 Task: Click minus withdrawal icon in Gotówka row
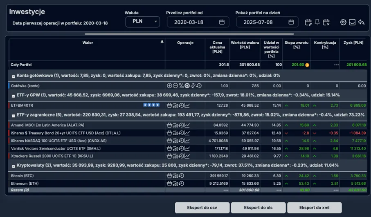(x=175, y=86)
